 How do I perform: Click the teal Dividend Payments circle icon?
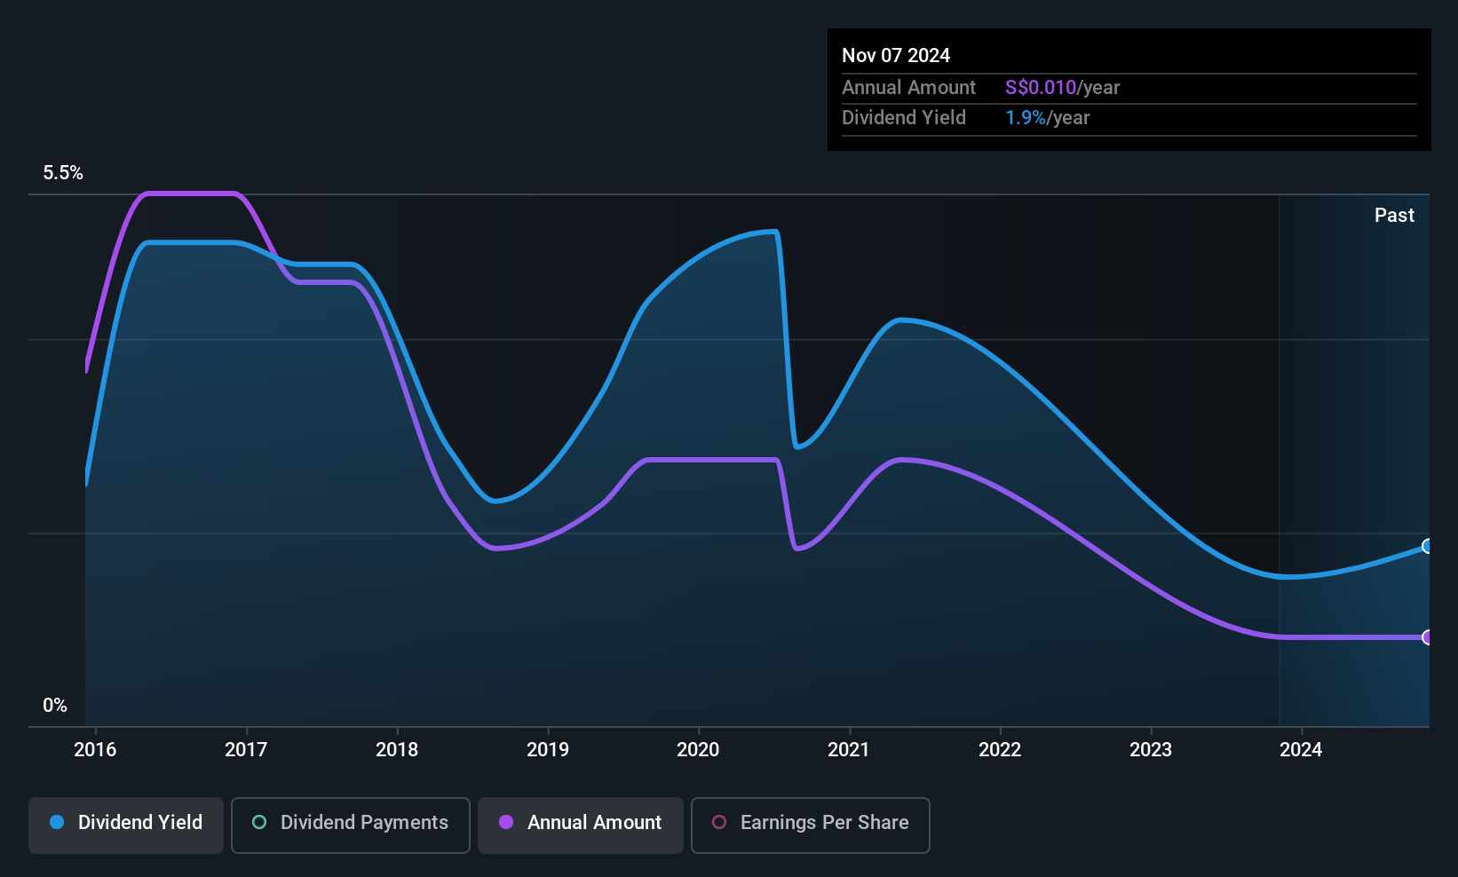(259, 822)
